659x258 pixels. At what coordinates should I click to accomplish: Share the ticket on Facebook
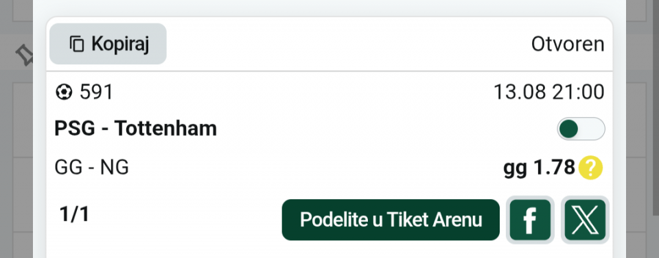[x=530, y=220]
